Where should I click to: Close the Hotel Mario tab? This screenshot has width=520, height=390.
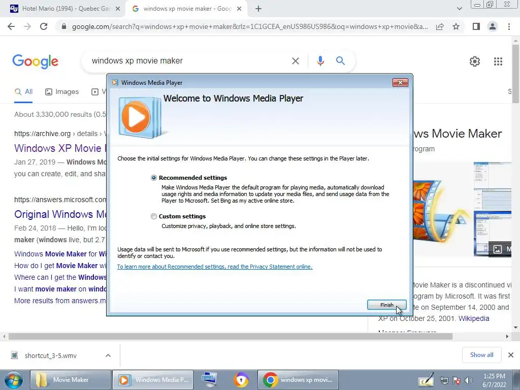tap(118, 9)
